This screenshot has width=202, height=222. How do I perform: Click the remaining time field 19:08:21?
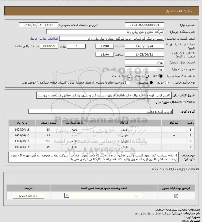49,46
